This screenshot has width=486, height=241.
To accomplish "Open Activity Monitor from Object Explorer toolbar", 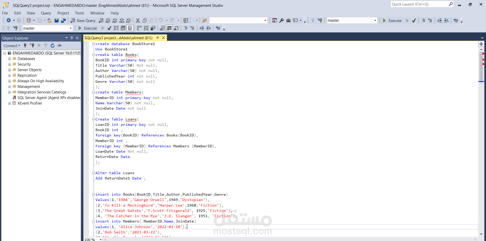I will tap(59, 46).
